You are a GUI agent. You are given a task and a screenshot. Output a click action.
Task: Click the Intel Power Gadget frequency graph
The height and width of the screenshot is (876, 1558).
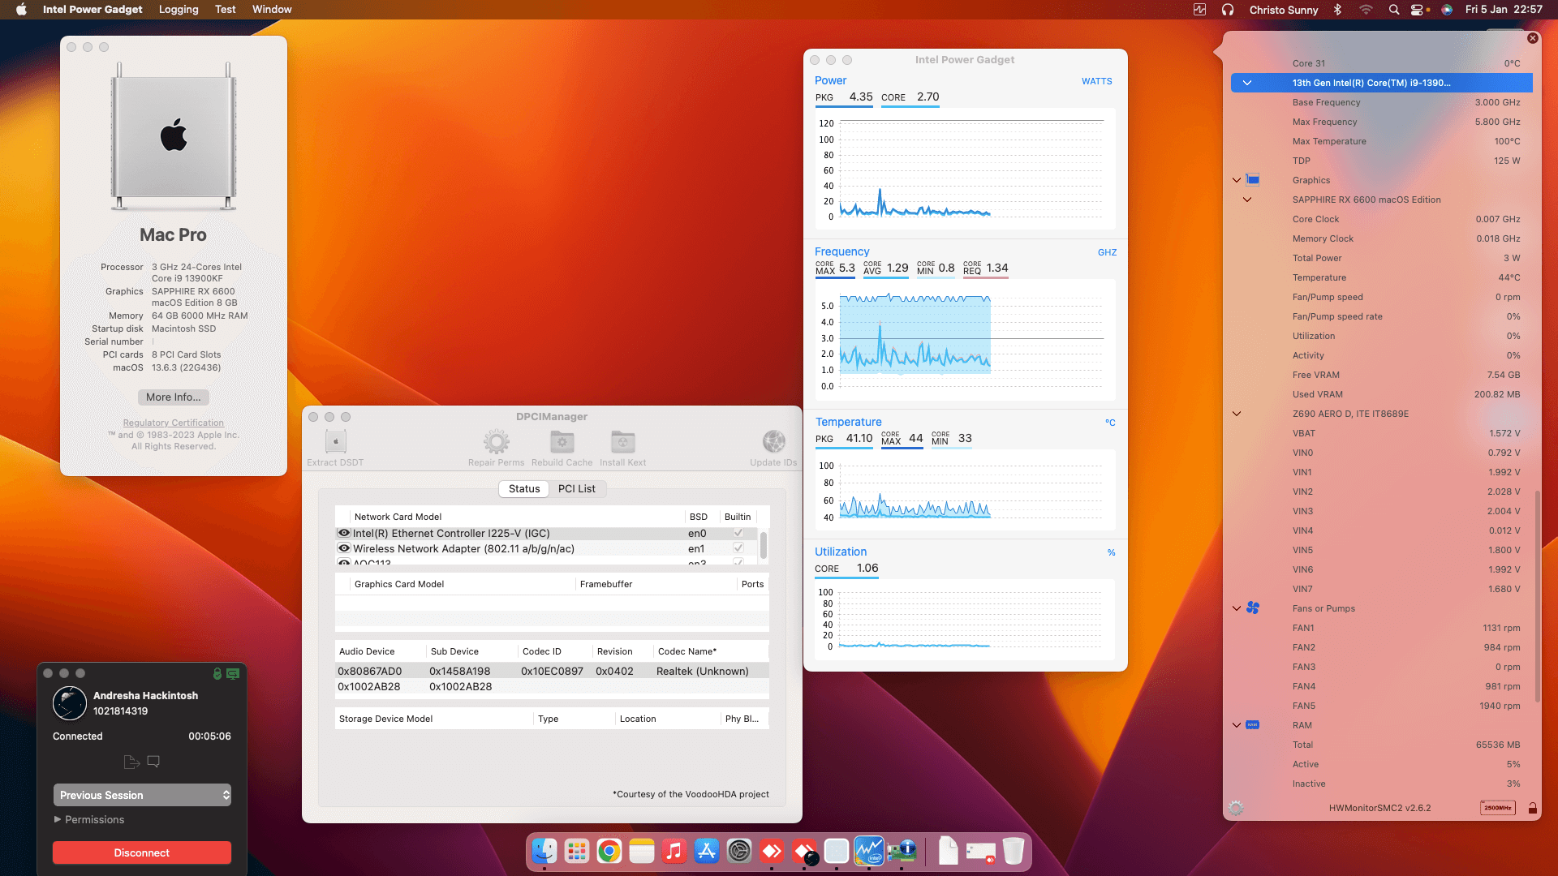965,338
